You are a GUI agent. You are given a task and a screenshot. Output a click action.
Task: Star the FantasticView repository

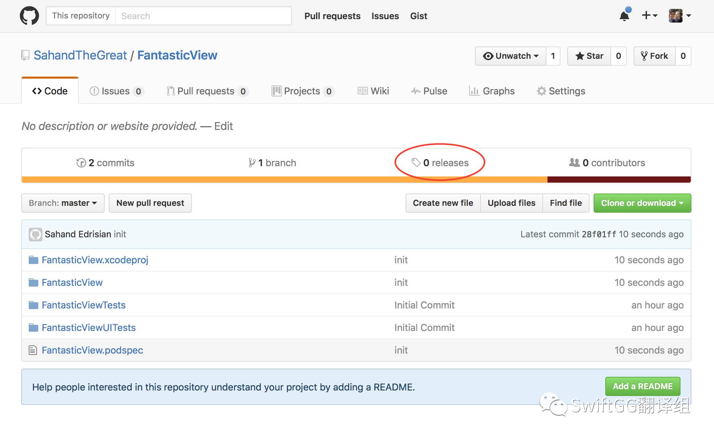[x=589, y=56]
